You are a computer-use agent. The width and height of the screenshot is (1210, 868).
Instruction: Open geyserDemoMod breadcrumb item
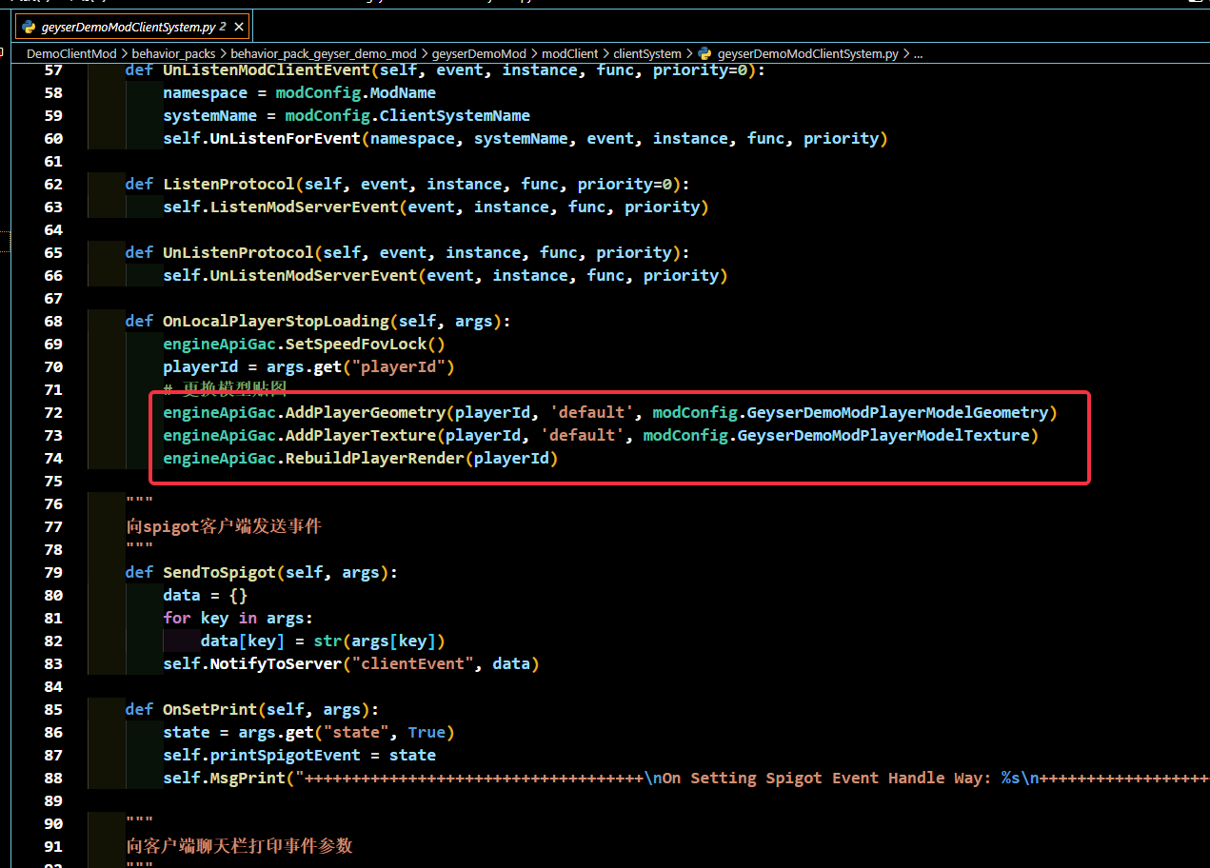pos(479,54)
